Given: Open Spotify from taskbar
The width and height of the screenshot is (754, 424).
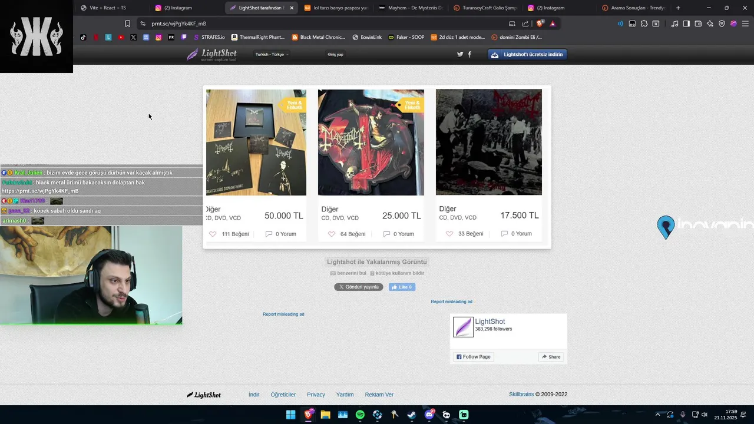Looking at the screenshot, I should (360, 415).
